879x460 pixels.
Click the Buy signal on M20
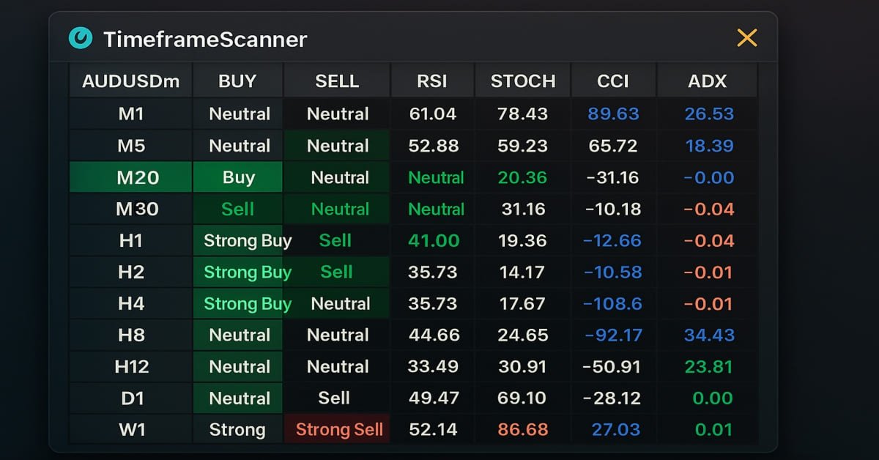[x=237, y=177]
